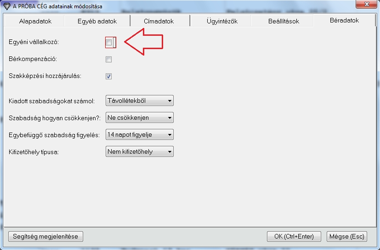Cancel using the Mégse (Esc) button
The width and height of the screenshot is (380, 250).
346,237
